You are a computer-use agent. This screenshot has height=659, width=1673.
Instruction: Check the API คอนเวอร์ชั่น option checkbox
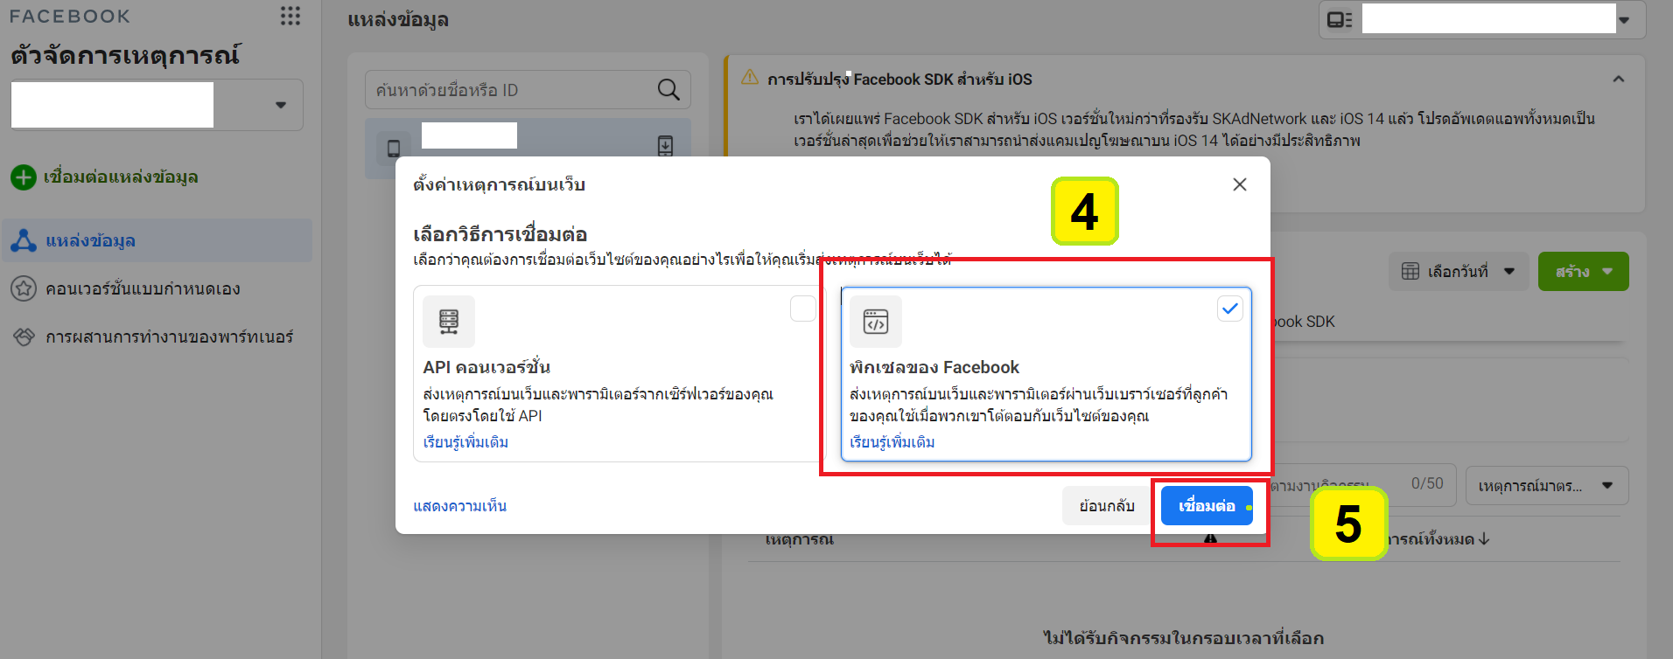click(x=802, y=309)
